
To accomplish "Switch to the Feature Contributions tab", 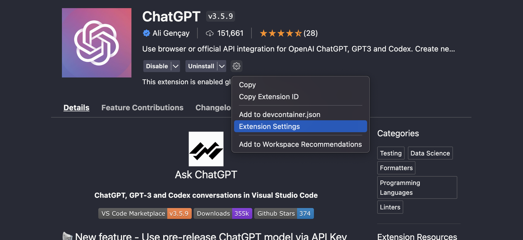I will 142,108.
